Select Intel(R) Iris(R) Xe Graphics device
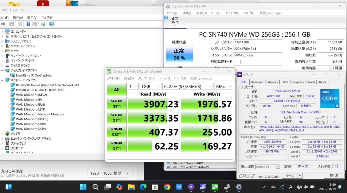The image size is (347, 193). coord(33,75)
